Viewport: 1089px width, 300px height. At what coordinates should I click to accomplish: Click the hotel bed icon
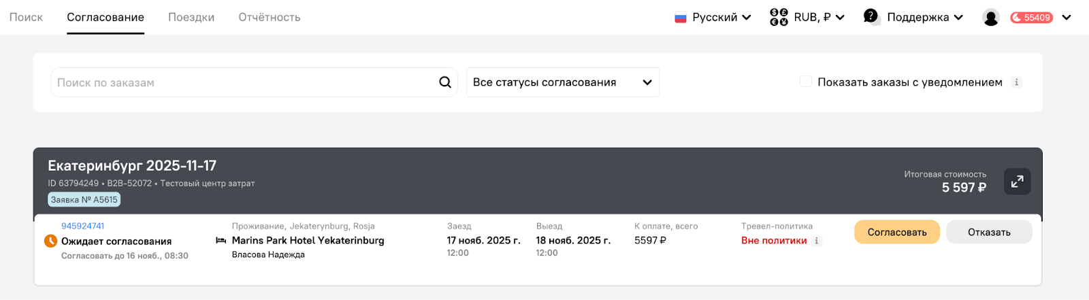pos(221,241)
